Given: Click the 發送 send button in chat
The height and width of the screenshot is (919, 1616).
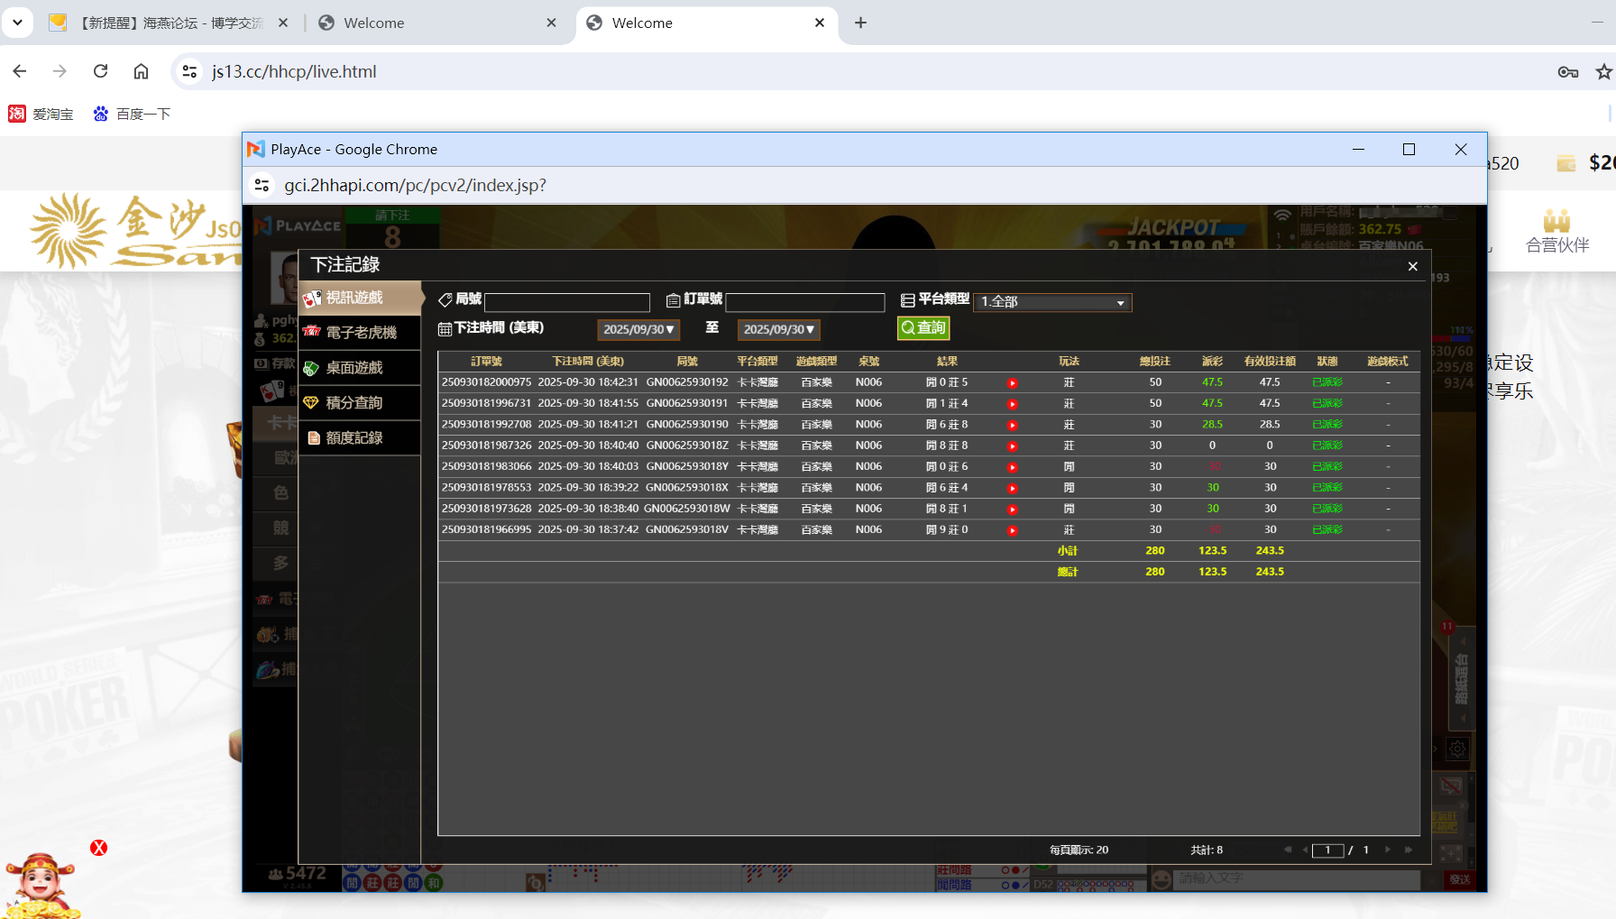Looking at the screenshot, I should pos(1460,879).
